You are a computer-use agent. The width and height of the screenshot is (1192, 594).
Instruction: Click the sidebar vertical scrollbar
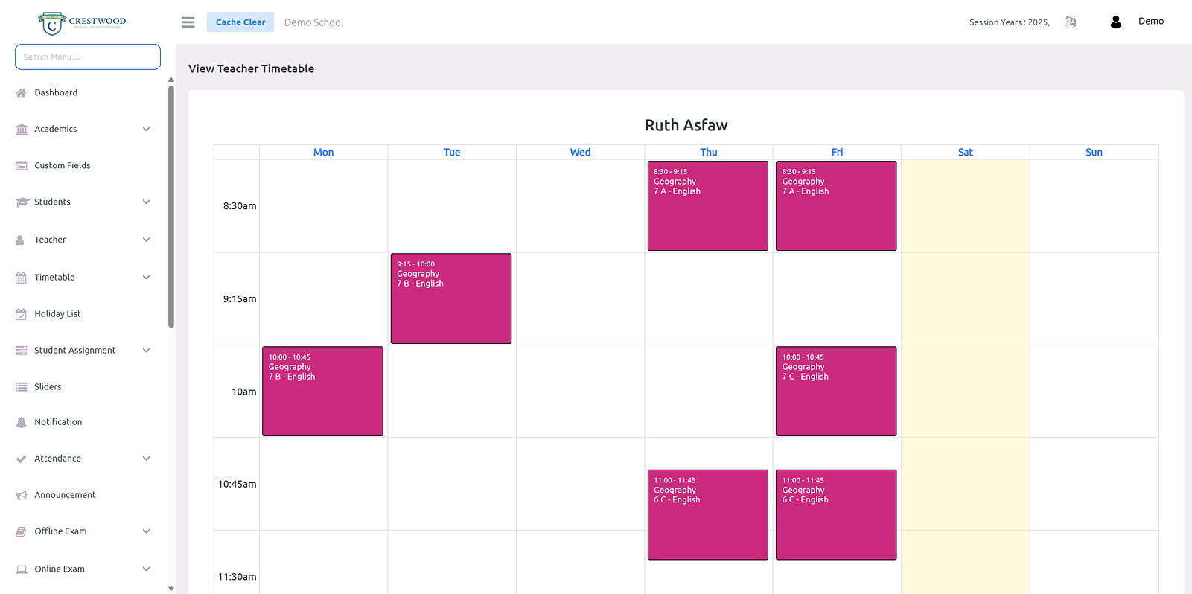click(x=171, y=207)
